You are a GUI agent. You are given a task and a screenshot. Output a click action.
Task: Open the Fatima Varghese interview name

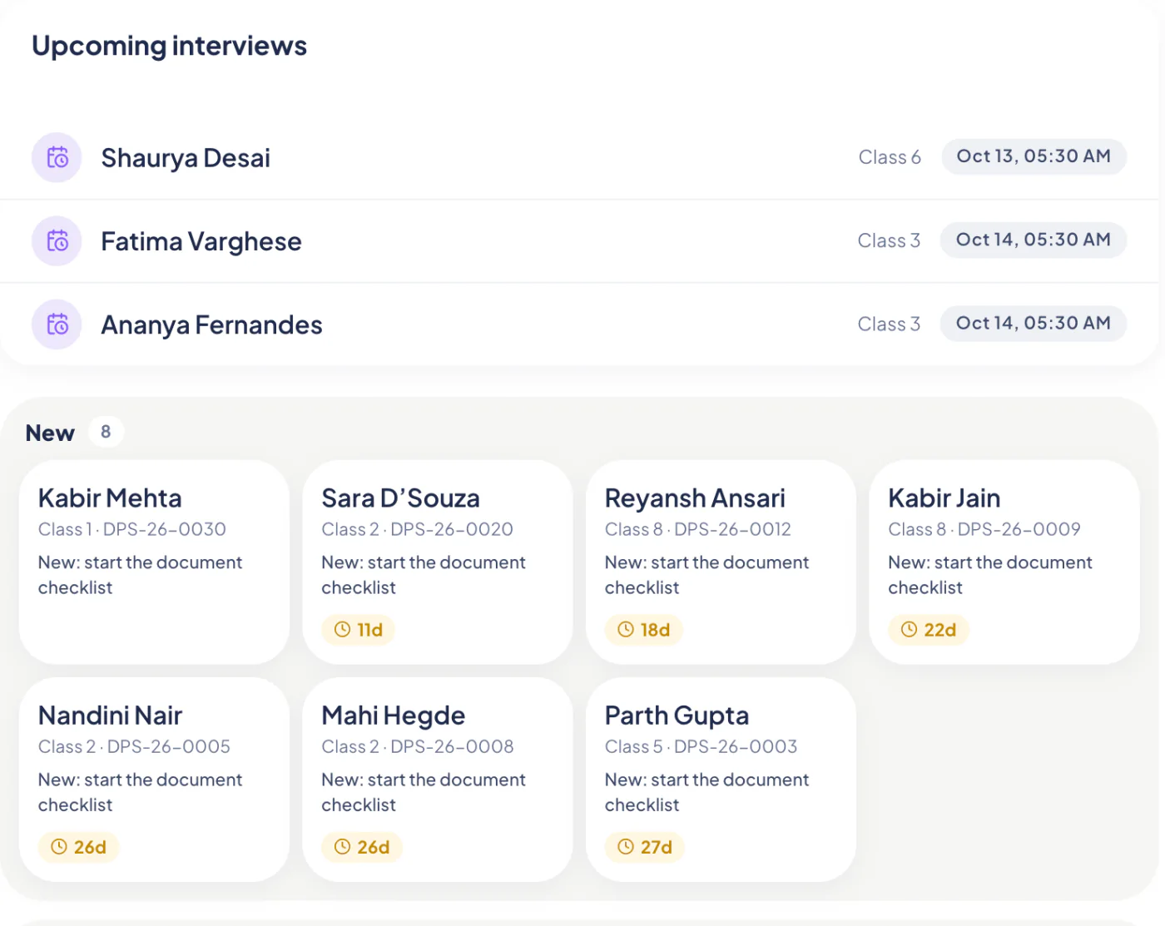pos(201,241)
